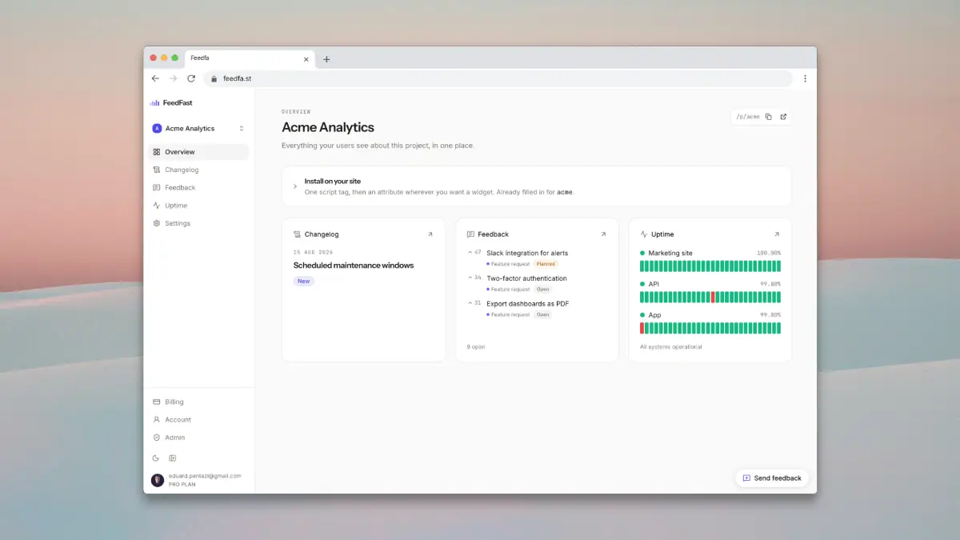Image resolution: width=960 pixels, height=540 pixels.
Task: Click the Changelog card title
Action: click(322, 234)
